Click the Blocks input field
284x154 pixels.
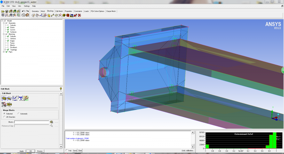31,122
